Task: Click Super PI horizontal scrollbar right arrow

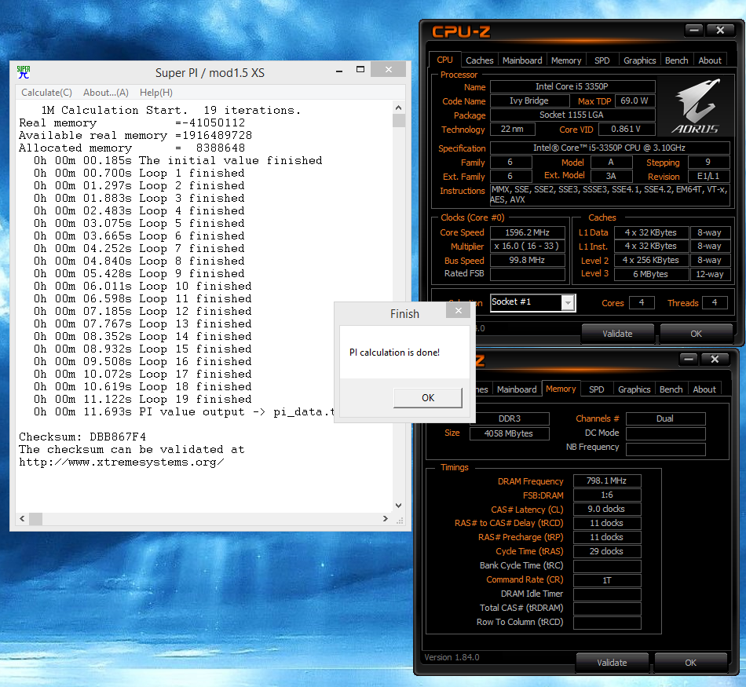Action: pos(386,518)
